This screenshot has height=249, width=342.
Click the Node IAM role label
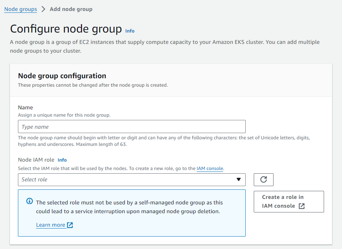pyautogui.click(x=36, y=160)
